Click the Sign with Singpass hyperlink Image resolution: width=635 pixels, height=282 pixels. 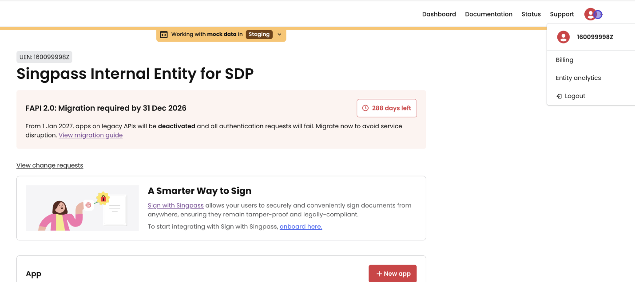175,205
